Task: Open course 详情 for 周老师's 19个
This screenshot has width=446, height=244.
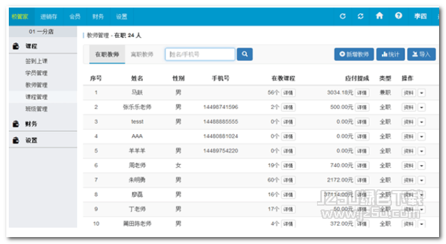Action: (x=288, y=165)
